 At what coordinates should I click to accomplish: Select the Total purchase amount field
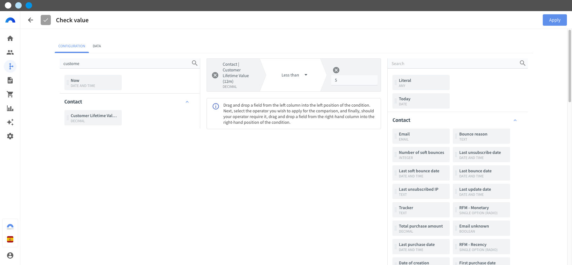[x=421, y=228]
